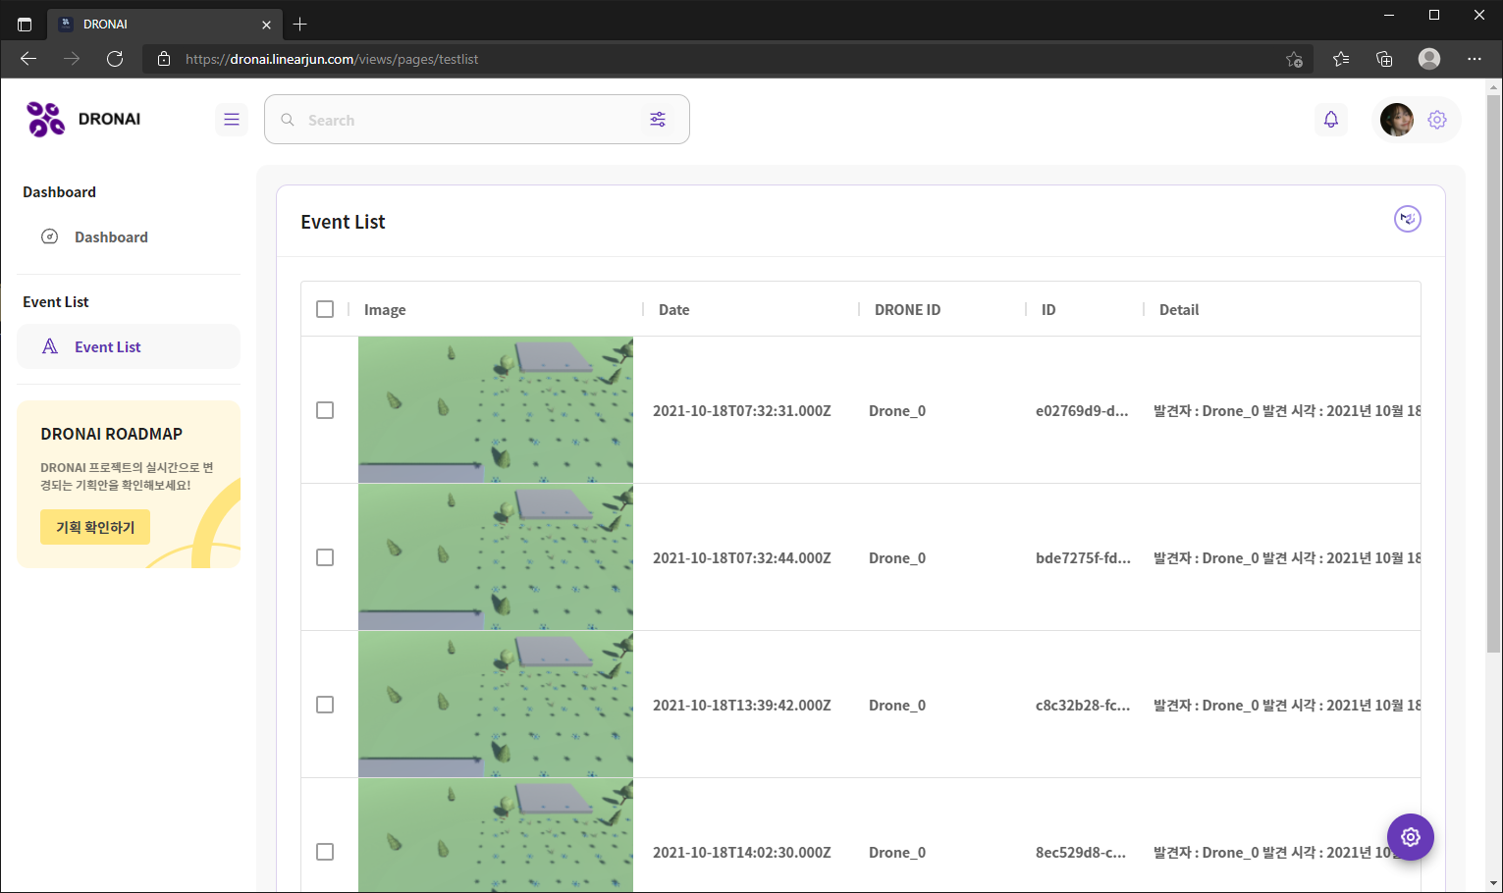Click the 기획 확인하기 button
The image size is (1503, 893).
pyautogui.click(x=95, y=527)
